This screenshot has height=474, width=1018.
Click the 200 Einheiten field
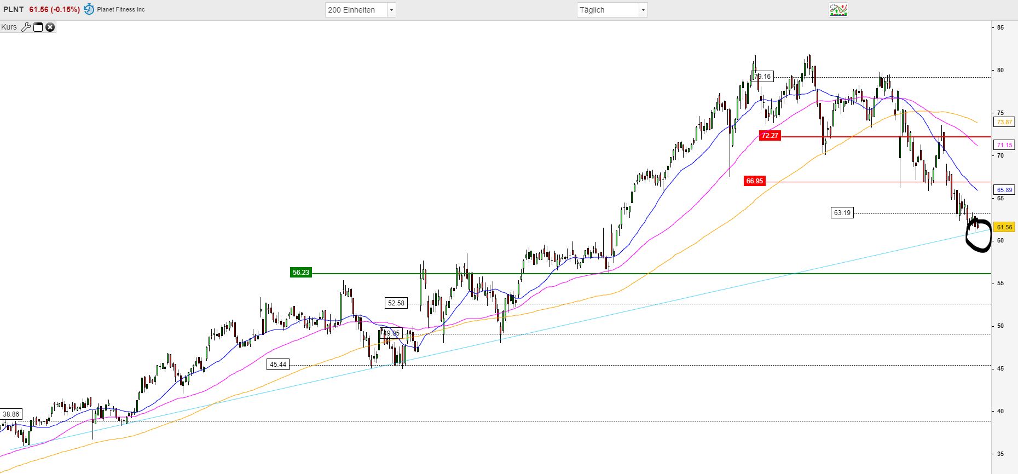click(x=356, y=10)
